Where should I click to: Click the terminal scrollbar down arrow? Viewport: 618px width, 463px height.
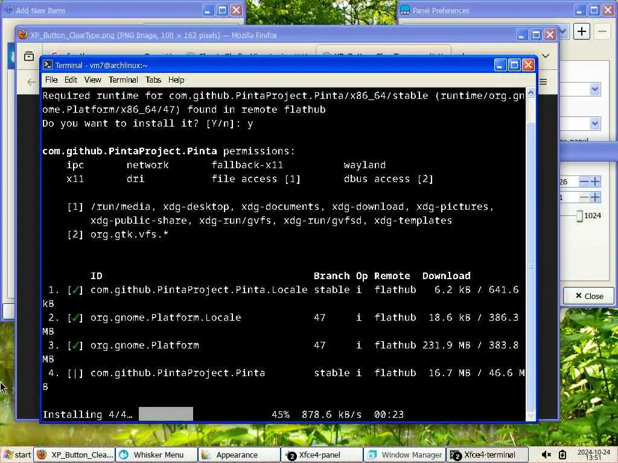point(531,416)
